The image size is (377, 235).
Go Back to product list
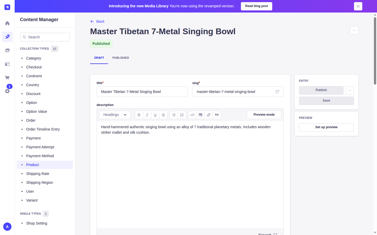click(x=97, y=21)
